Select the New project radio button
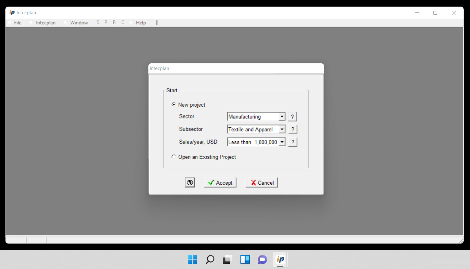470x269 pixels. click(x=174, y=104)
